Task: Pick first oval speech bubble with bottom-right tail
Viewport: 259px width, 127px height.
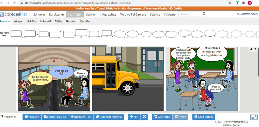Action: click(120, 34)
